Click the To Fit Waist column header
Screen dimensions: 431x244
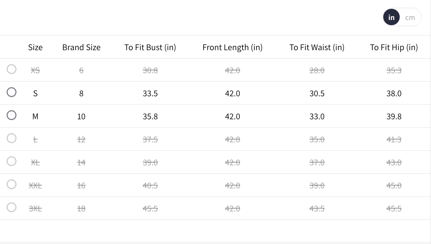click(x=317, y=47)
